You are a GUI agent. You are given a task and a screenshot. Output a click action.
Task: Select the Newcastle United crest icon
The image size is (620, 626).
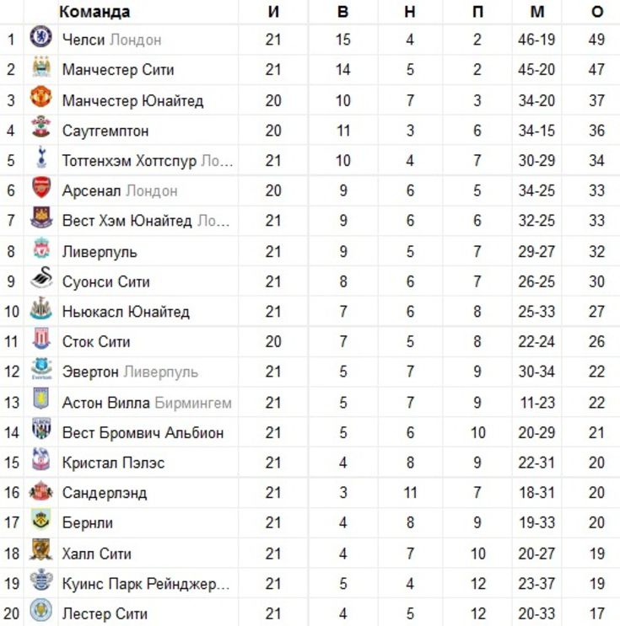pyautogui.click(x=41, y=308)
